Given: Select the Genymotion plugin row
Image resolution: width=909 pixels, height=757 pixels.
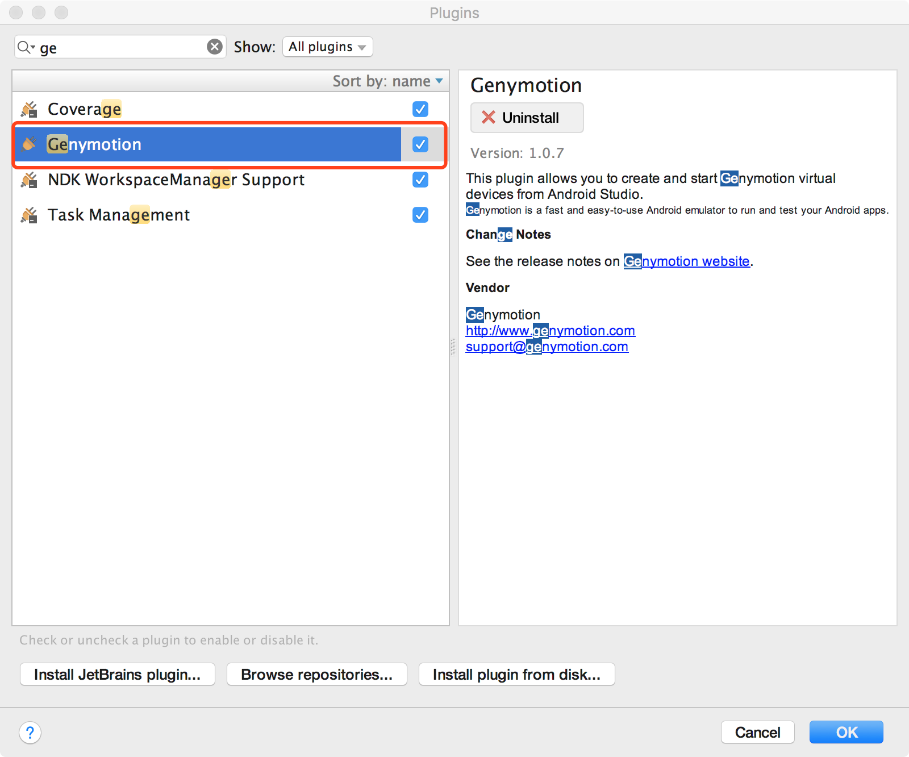Looking at the screenshot, I should click(x=231, y=144).
